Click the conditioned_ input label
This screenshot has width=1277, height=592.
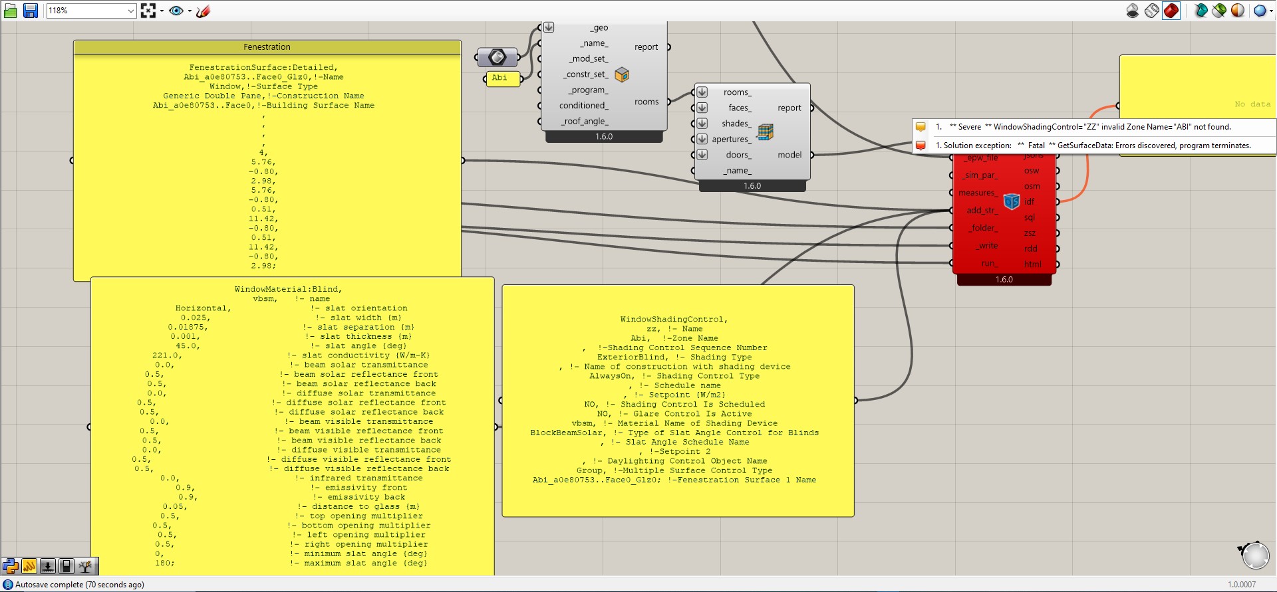pyautogui.click(x=583, y=106)
